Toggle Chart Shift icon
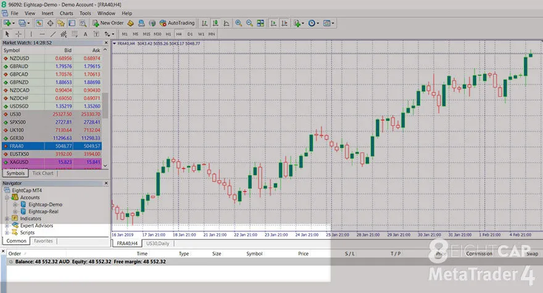 284,23
